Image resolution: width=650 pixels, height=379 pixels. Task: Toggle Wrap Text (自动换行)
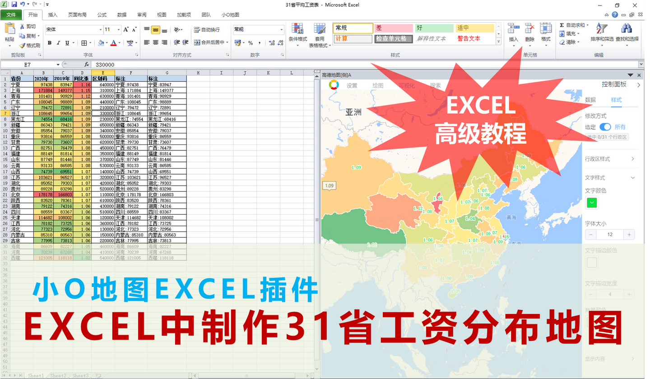(207, 30)
